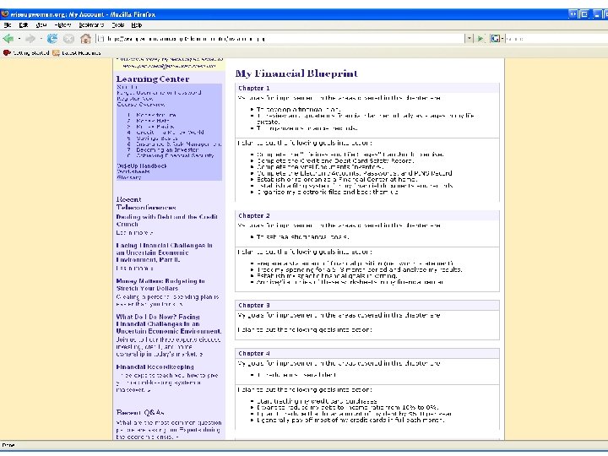The image size is (608, 456).
Task: Click the Stop loading icon
Action: (68, 38)
